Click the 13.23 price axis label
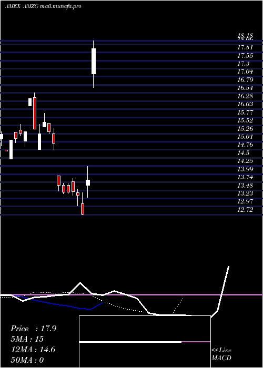Viewport: 263px width, 368px height. (x=245, y=193)
